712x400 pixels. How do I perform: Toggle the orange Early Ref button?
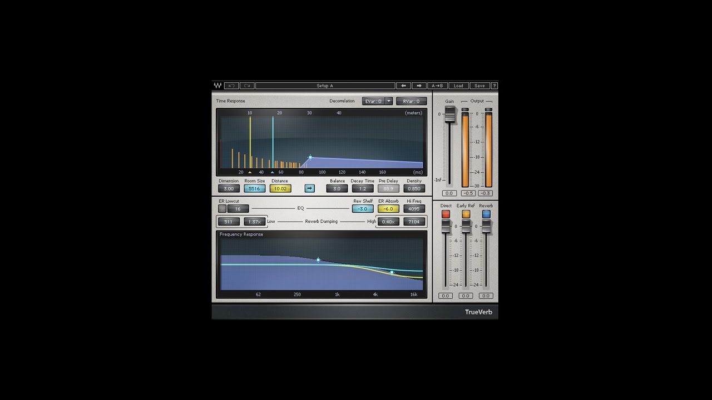point(466,214)
